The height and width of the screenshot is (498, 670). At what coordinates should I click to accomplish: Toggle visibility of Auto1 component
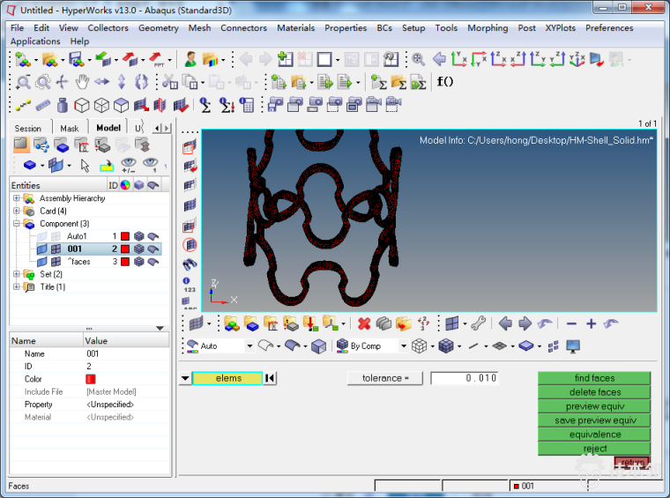pos(41,236)
